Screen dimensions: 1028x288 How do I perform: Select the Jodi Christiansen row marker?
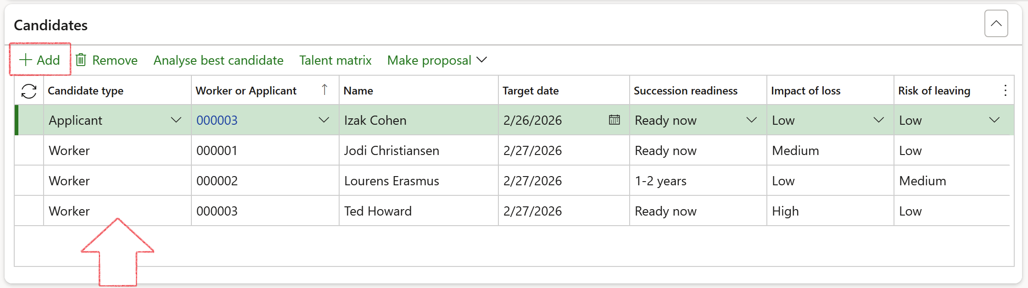(29, 150)
